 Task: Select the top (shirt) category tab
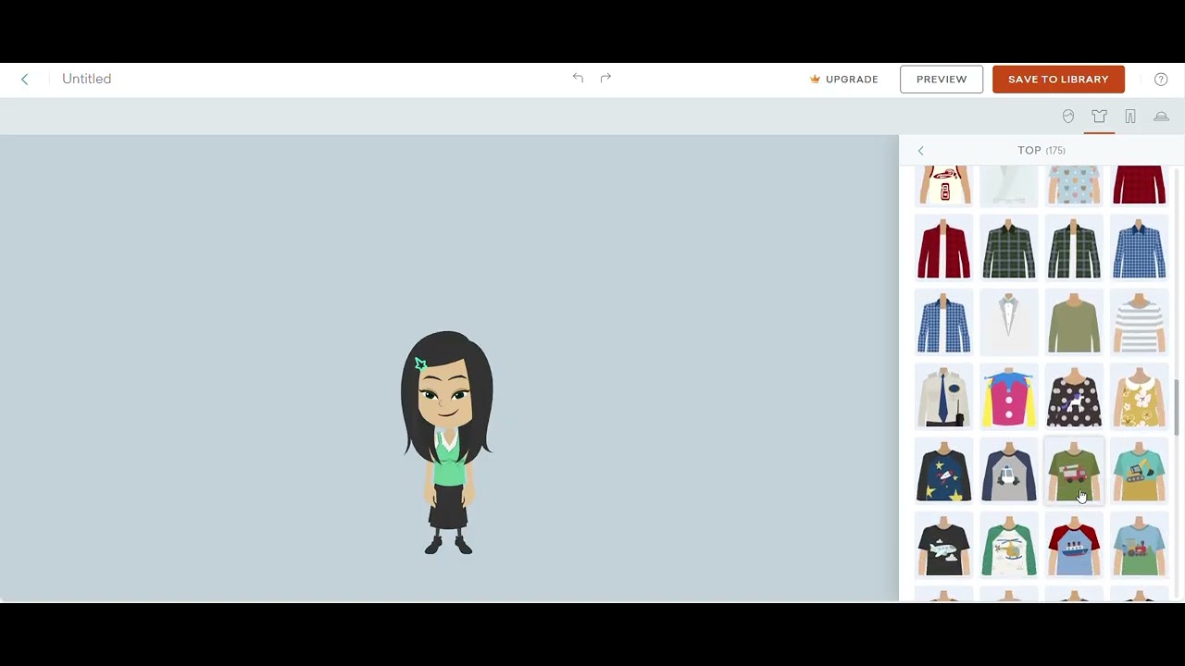(1099, 117)
